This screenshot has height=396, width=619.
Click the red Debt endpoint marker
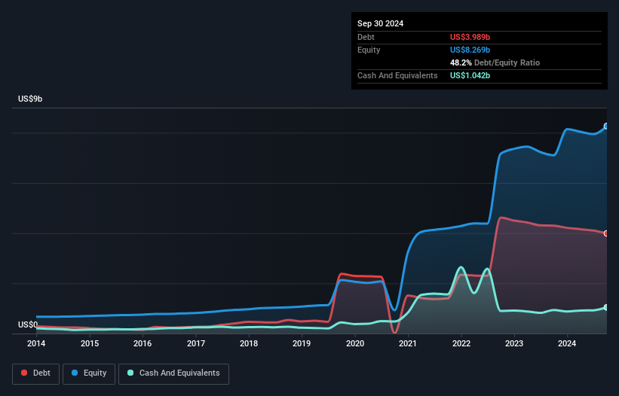[x=606, y=233]
